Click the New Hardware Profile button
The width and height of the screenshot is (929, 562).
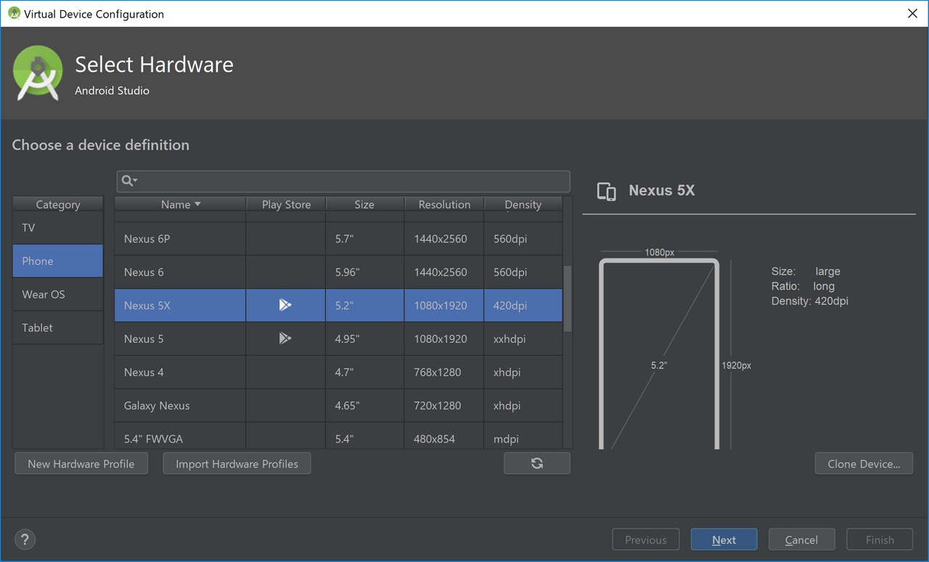(81, 463)
